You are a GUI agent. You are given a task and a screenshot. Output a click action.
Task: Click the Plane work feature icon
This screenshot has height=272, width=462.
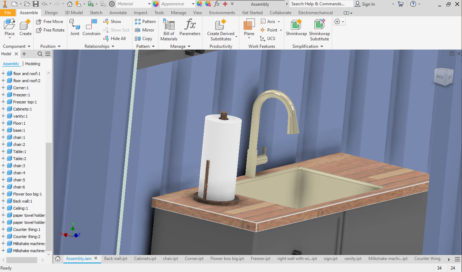tap(249, 25)
